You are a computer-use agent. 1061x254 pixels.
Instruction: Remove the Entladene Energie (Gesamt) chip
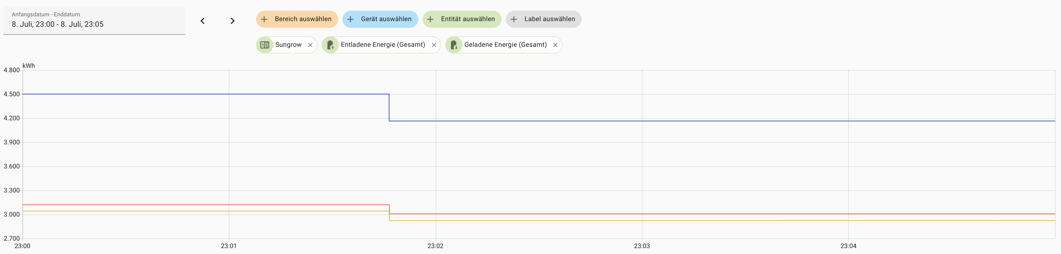(x=434, y=45)
